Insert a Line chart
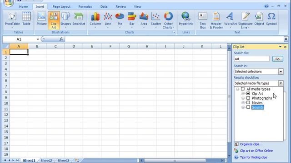Image resolution: width=291 pixels, height=163 pixels. 108,20
